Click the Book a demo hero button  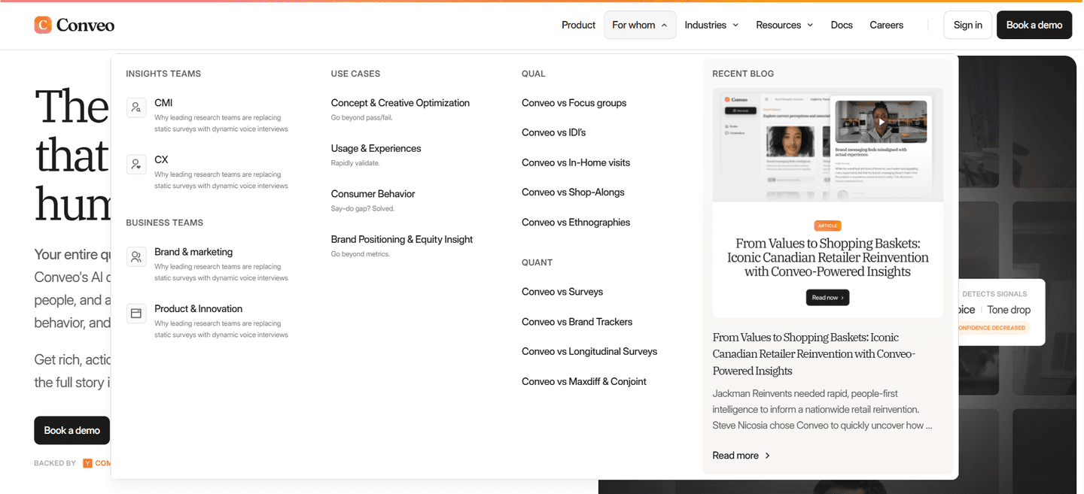tap(72, 430)
